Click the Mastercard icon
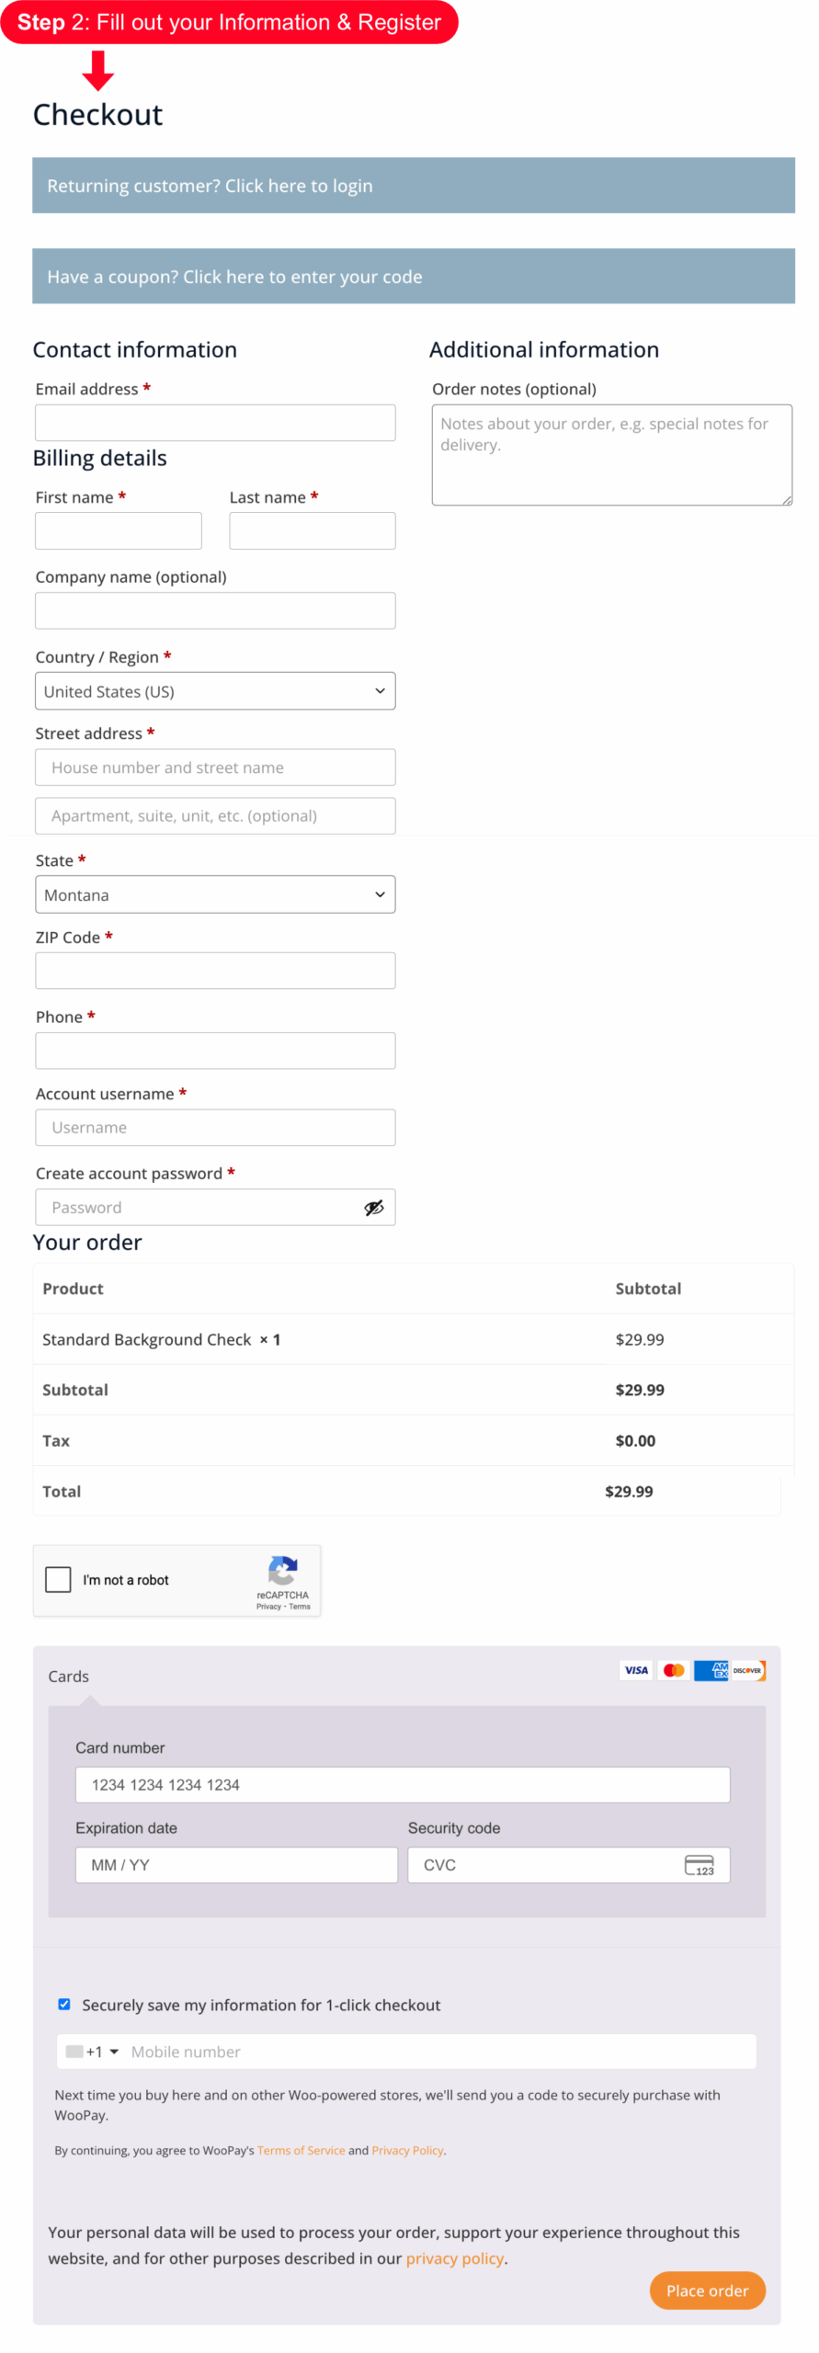The height and width of the screenshot is (2353, 819). point(673,1670)
